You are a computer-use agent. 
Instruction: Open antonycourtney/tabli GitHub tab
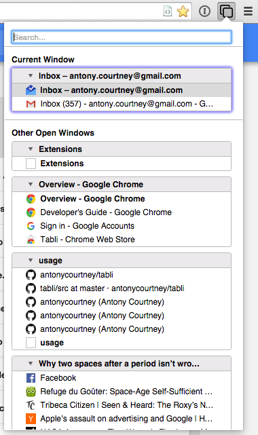[122, 275]
